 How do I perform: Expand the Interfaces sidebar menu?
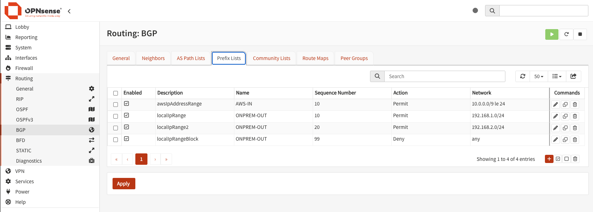(x=50, y=58)
